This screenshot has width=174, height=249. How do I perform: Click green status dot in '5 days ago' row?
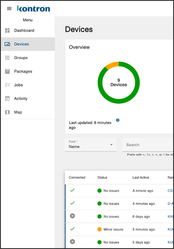pyautogui.click(x=99, y=242)
